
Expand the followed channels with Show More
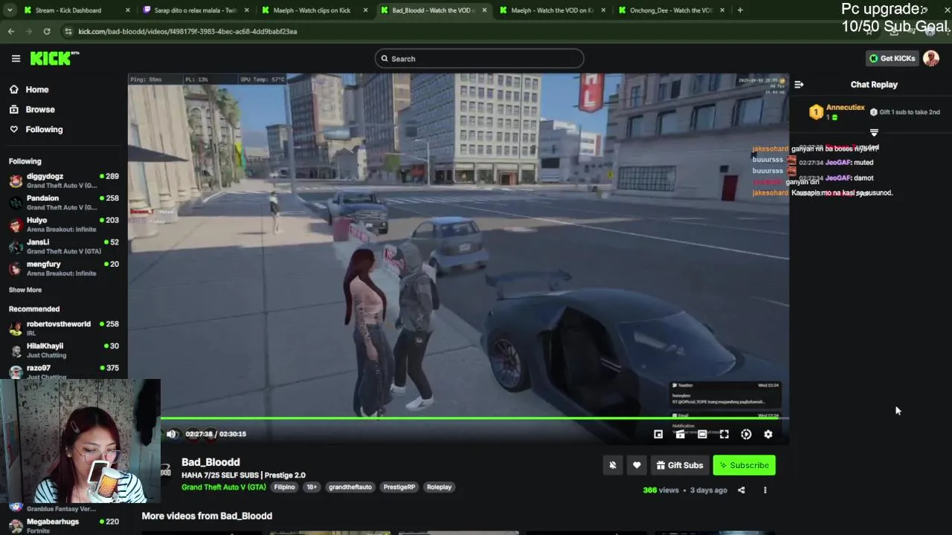25,290
